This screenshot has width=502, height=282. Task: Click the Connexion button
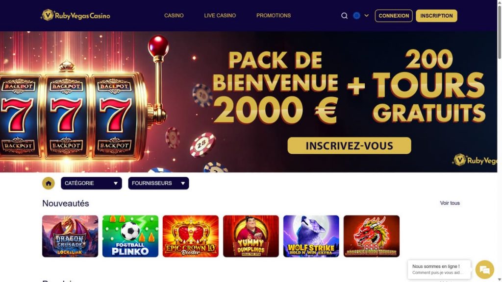pyautogui.click(x=394, y=16)
